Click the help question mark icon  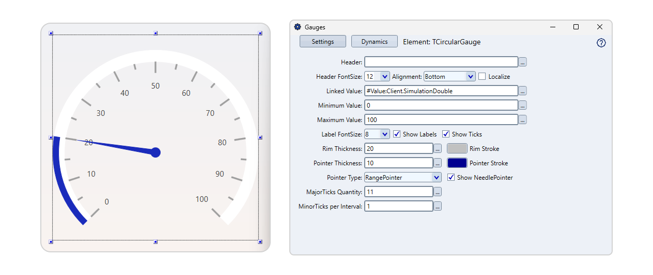coord(601,43)
